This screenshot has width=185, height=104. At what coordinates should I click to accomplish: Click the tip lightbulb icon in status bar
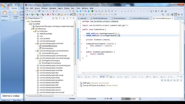pos(182,99)
